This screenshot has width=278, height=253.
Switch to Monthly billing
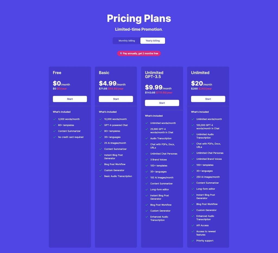(x=126, y=41)
